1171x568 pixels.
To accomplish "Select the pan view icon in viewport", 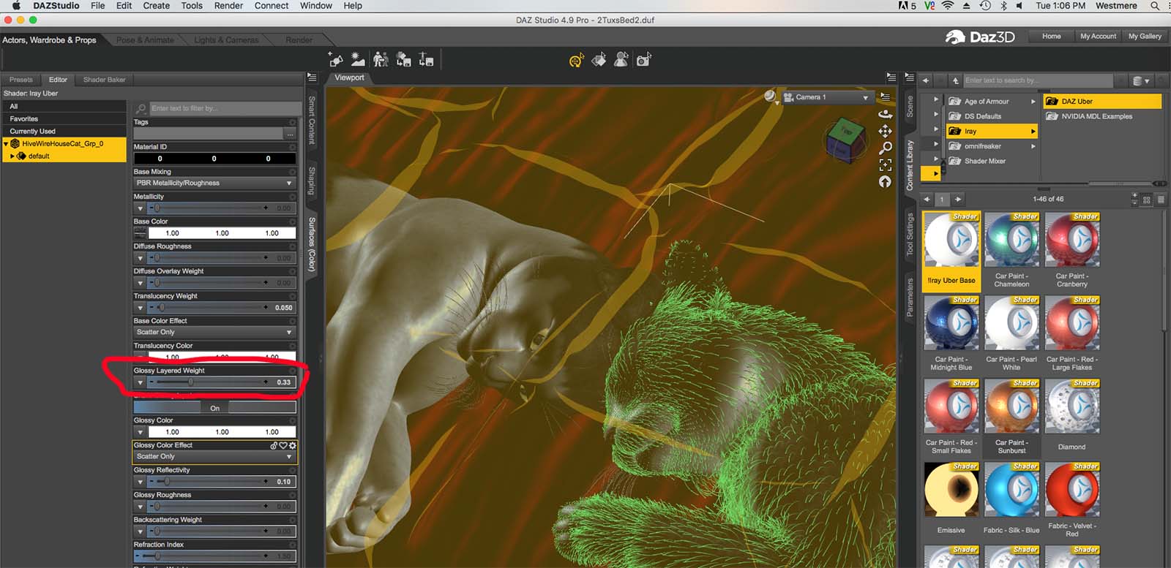I will pos(885,131).
